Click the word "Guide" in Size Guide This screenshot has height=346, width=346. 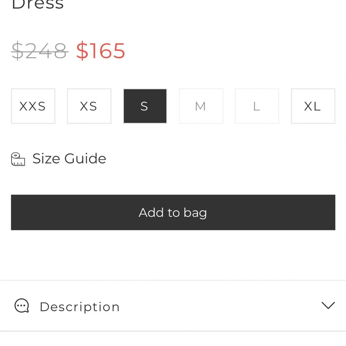click(85, 159)
